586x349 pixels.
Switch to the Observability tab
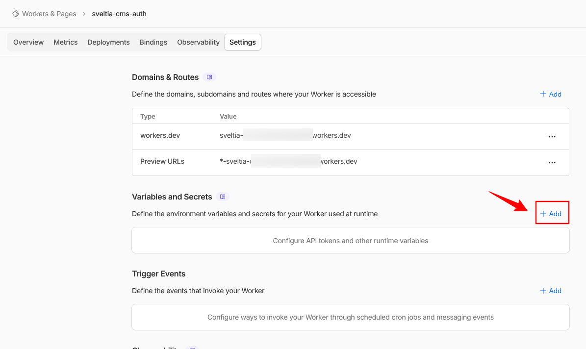(x=198, y=42)
